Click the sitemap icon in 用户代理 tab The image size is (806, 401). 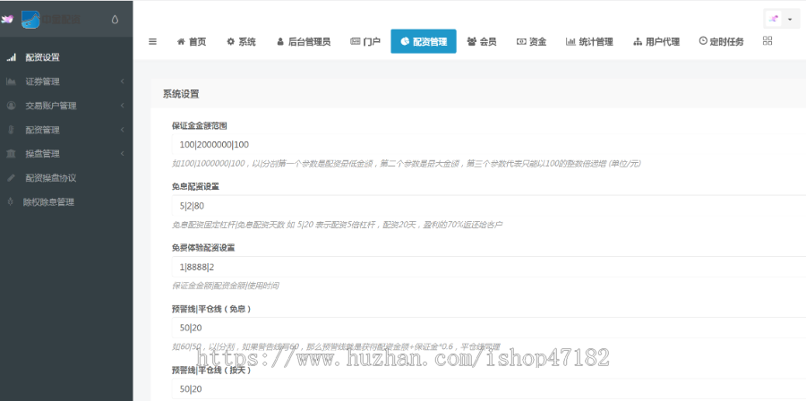(638, 41)
